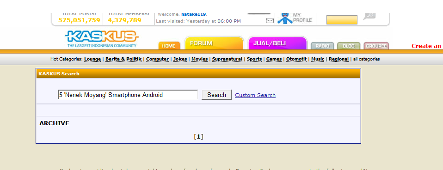Open the Supranatural category link
The height and width of the screenshot is (170, 443).
[x=227, y=59]
